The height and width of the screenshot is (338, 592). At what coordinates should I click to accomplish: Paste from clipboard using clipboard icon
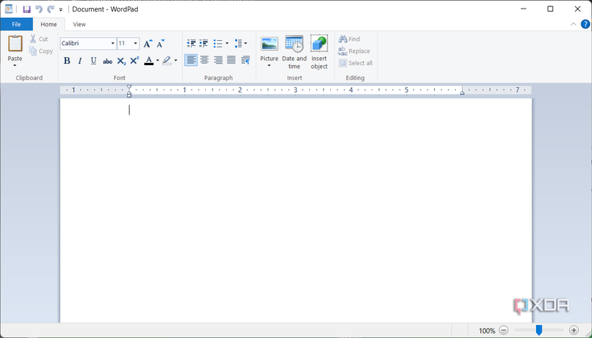[x=15, y=44]
